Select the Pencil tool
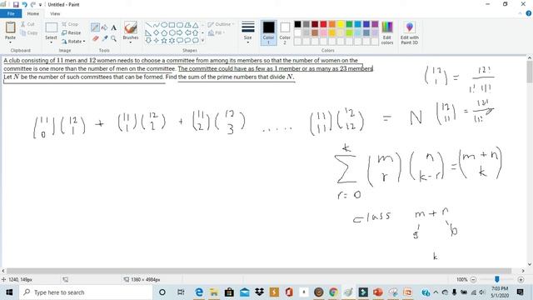 point(95,27)
